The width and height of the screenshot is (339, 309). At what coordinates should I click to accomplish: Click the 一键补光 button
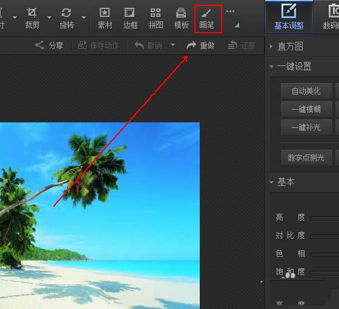306,127
